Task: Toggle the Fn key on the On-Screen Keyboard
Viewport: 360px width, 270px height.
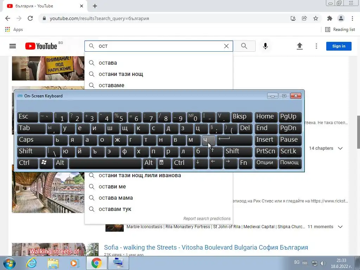Action: (x=245, y=163)
